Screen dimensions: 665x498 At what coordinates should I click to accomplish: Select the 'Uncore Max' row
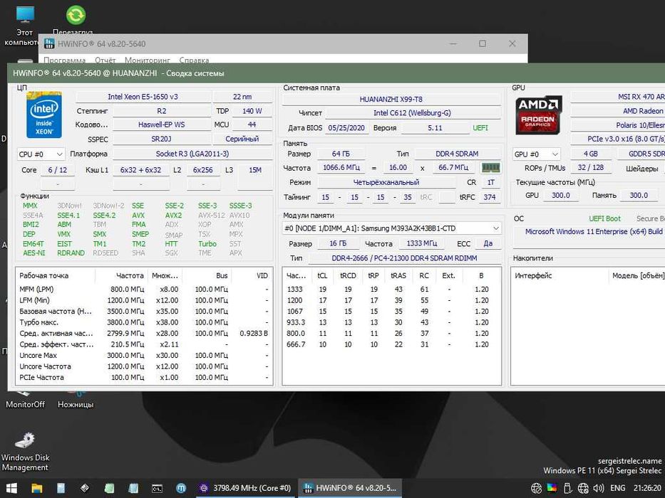(x=144, y=355)
